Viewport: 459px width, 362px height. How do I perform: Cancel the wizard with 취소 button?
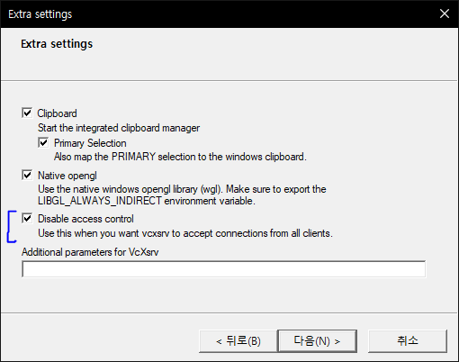pos(408,341)
